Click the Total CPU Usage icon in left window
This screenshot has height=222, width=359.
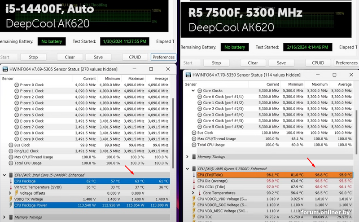point(11,163)
